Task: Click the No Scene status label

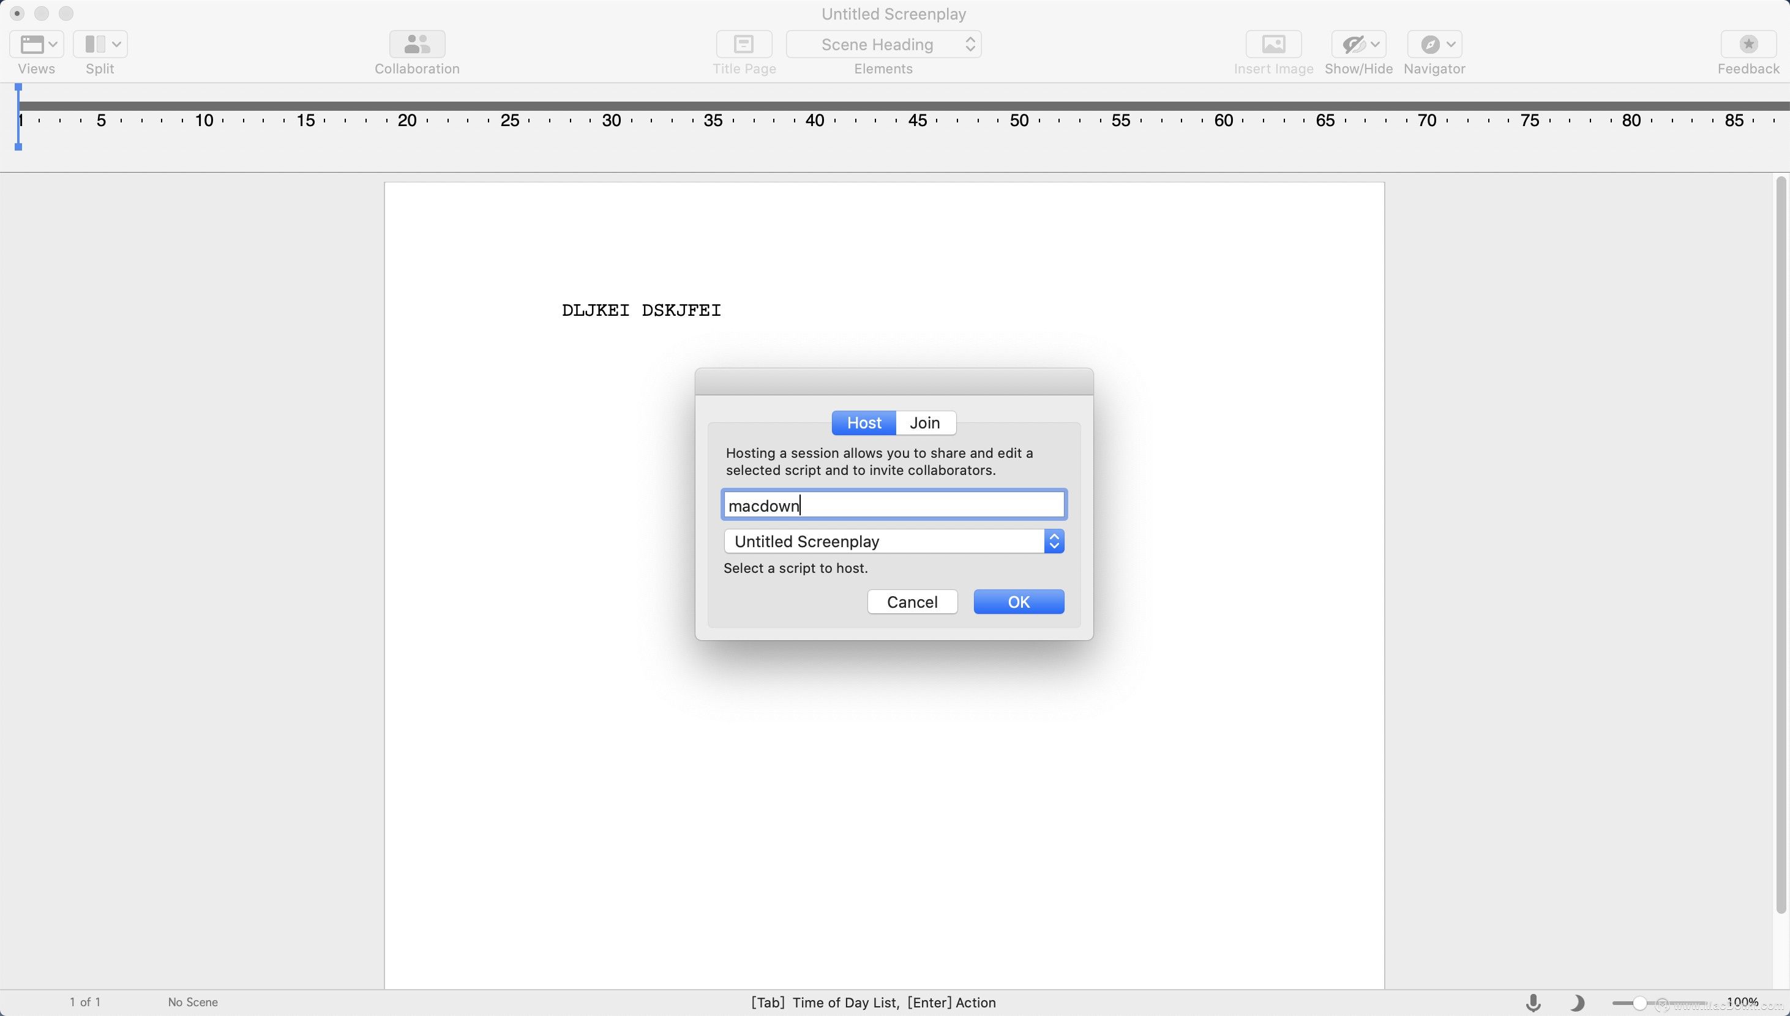Action: [x=193, y=1002]
